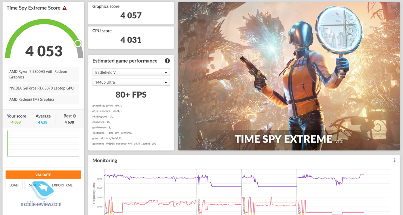The height and width of the screenshot is (215, 403).
Task: Click the red warning triangle beside Time Spy Extreme Score
Action: click(64, 8)
